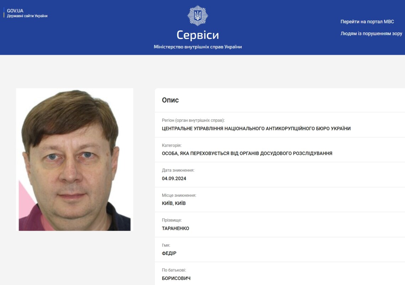Image resolution: width=405 pixels, height=285 pixels.
Task: Click the MVS trident emblem logo
Action: pyautogui.click(x=198, y=16)
